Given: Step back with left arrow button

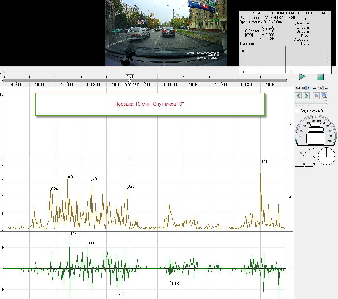Looking at the screenshot, I should click(299, 96).
